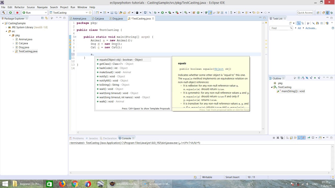Switch to the Declaration tab
The image size is (335, 188).
tap(108, 138)
